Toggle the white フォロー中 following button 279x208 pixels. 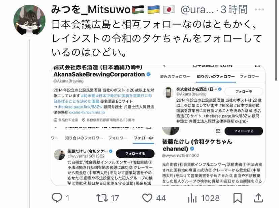click(x=244, y=92)
